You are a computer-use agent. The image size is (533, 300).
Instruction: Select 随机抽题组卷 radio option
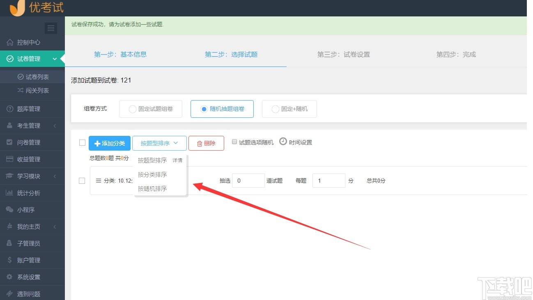(222, 109)
